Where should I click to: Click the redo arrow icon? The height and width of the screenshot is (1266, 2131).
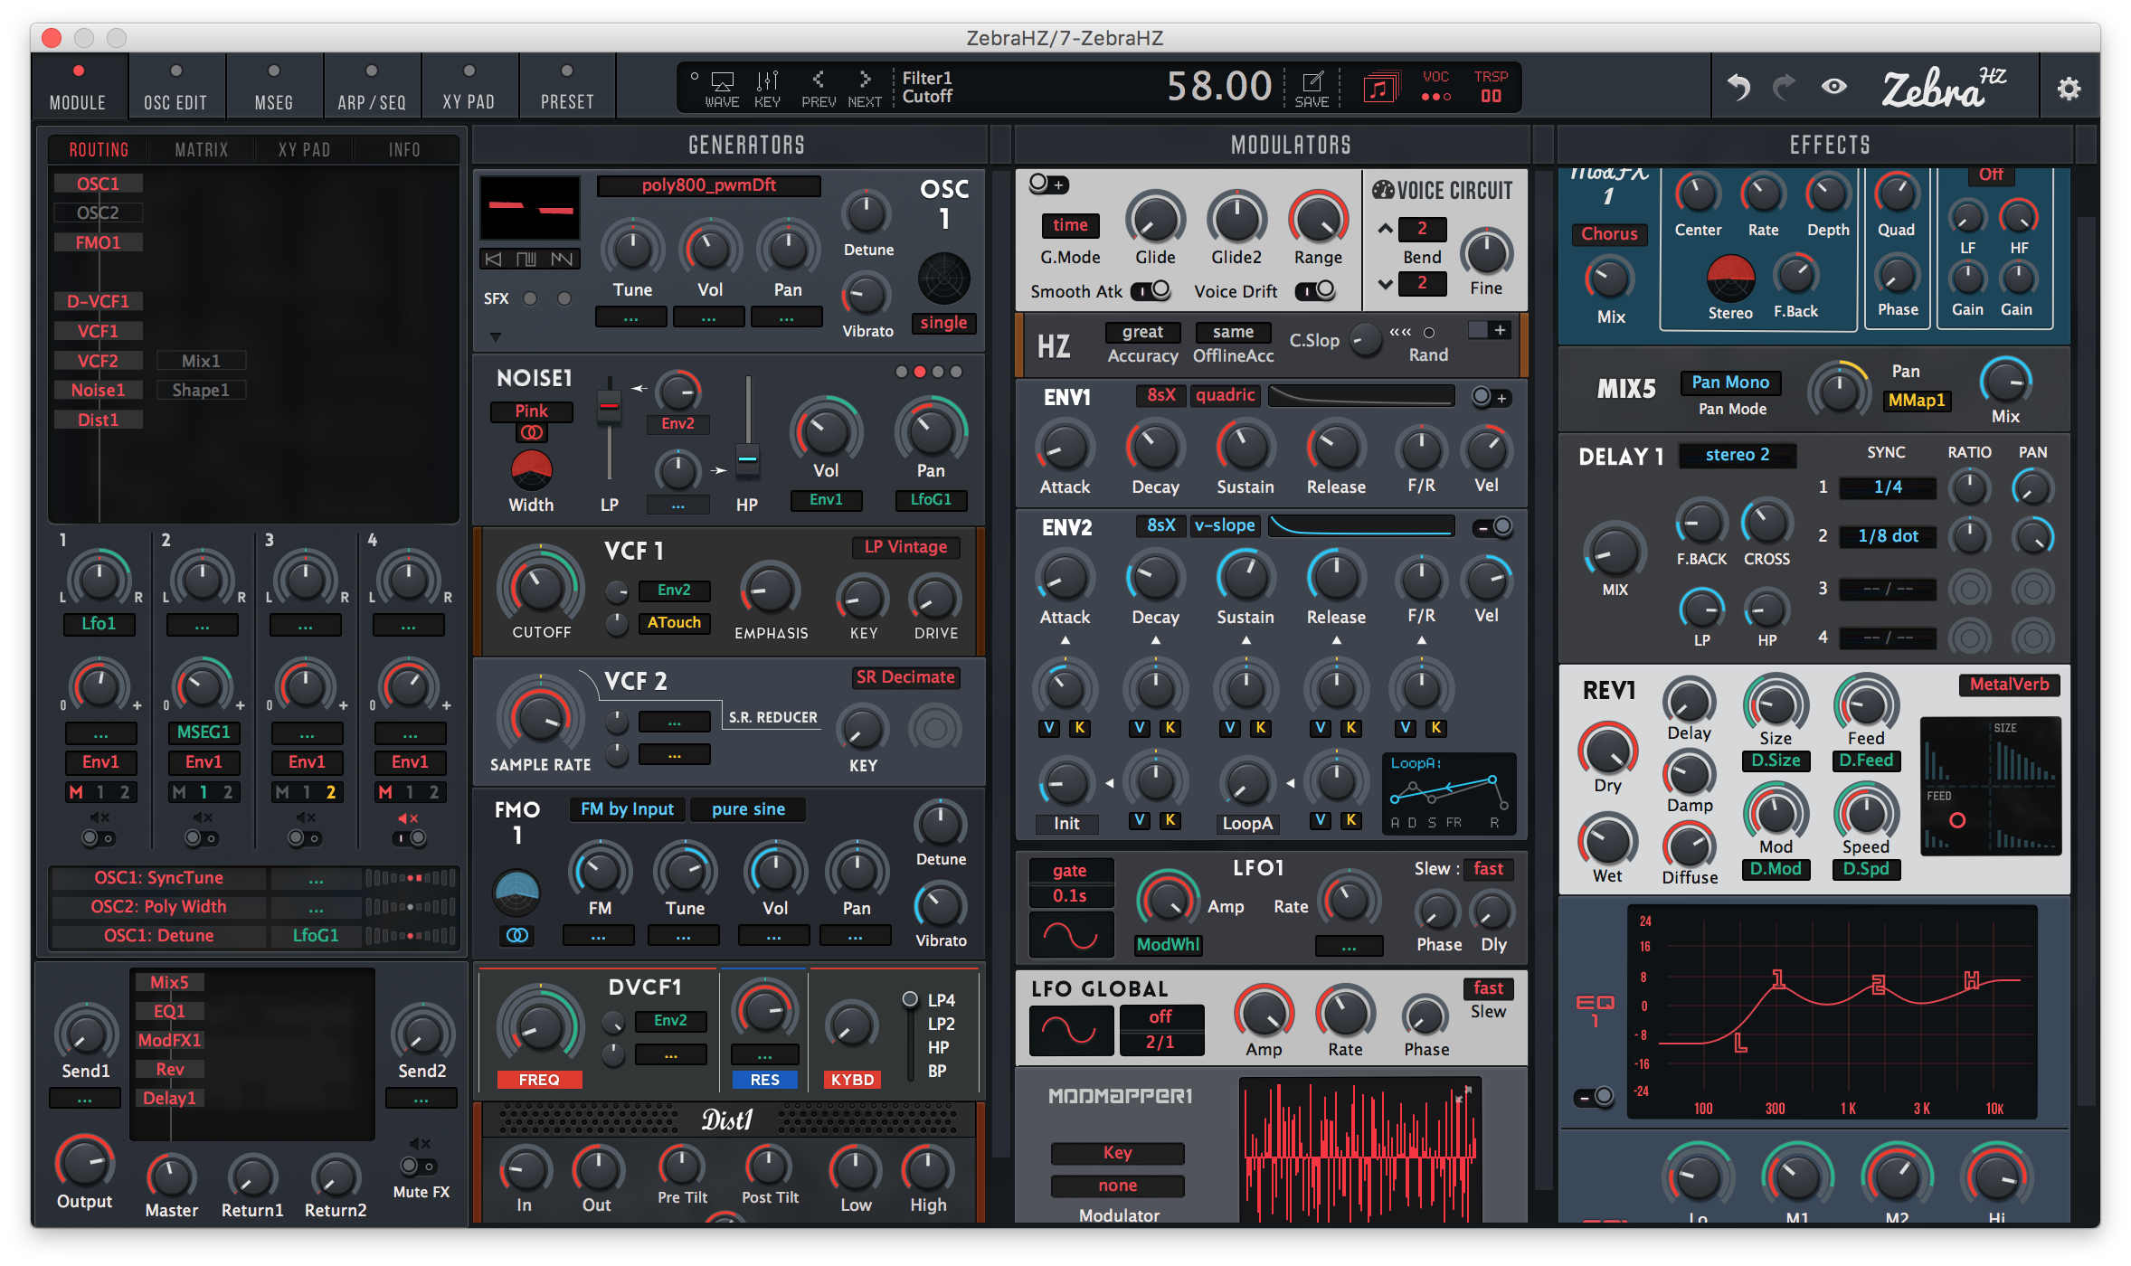tap(1784, 88)
